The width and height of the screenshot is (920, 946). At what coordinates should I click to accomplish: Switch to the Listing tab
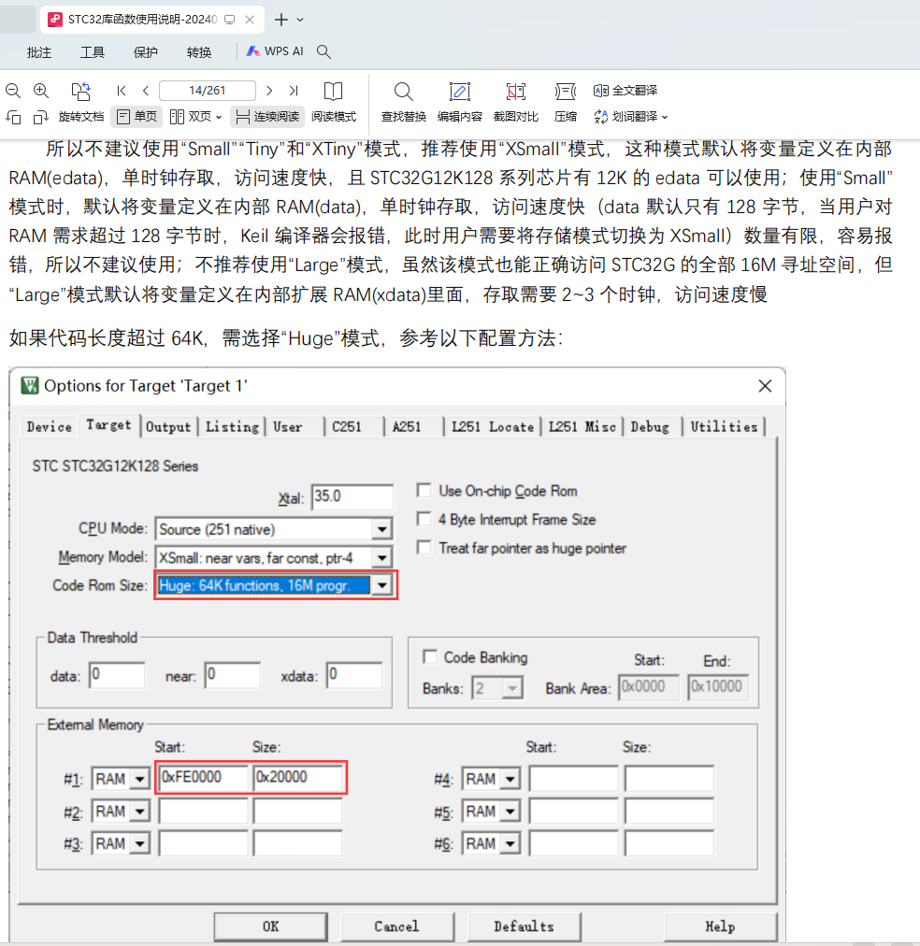click(x=232, y=427)
